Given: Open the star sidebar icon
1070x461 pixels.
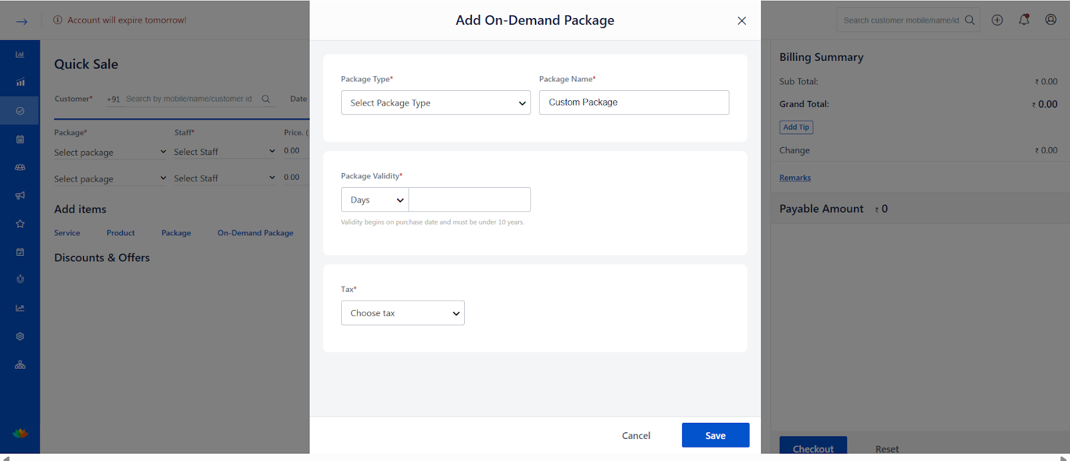Looking at the screenshot, I should pos(20,224).
